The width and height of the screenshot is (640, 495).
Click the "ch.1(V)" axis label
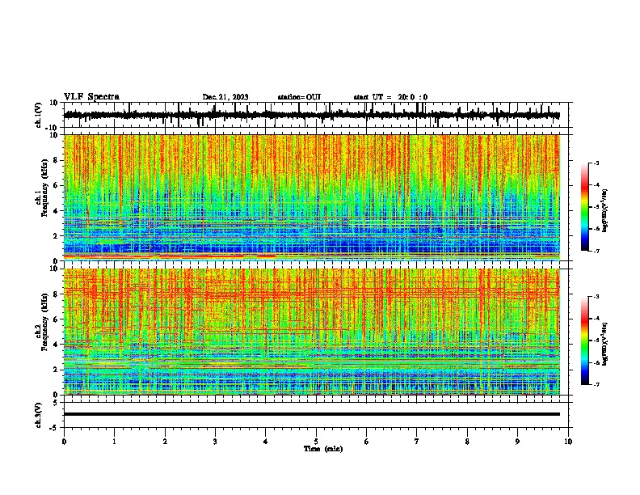39,115
